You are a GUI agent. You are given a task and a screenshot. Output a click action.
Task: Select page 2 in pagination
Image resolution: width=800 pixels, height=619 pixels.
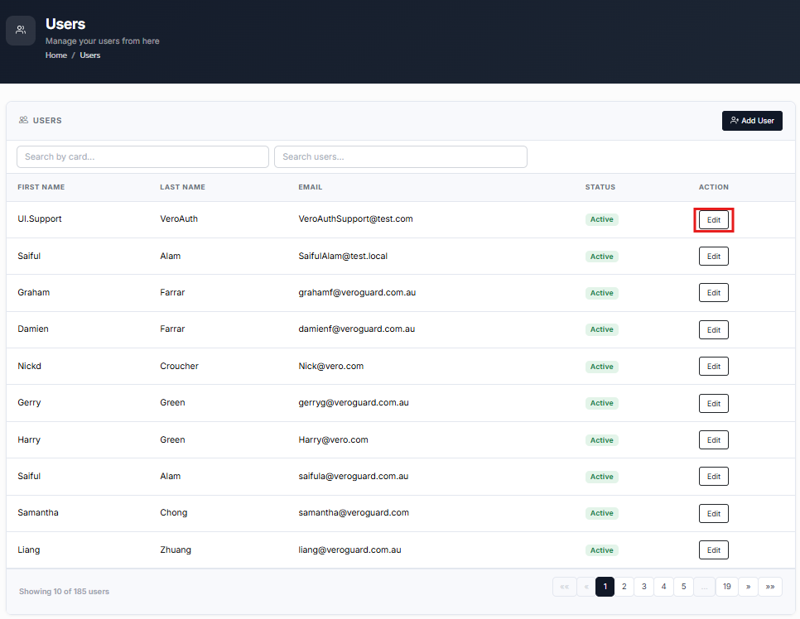[624, 587]
